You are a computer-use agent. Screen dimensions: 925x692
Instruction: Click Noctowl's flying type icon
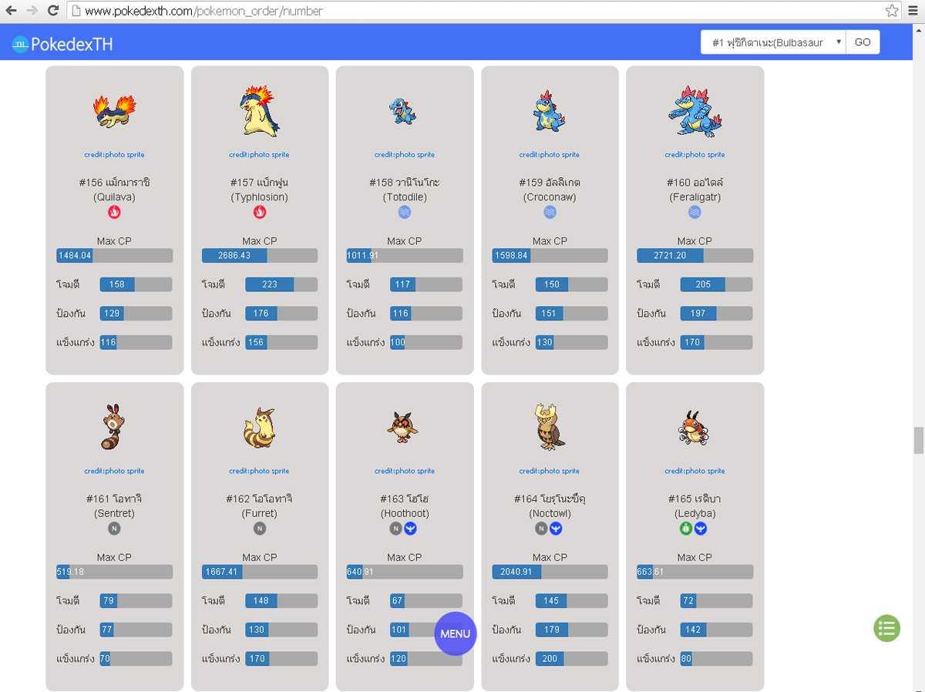click(556, 529)
